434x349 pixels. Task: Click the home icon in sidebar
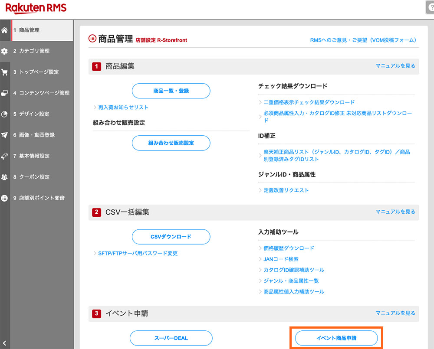[4, 30]
